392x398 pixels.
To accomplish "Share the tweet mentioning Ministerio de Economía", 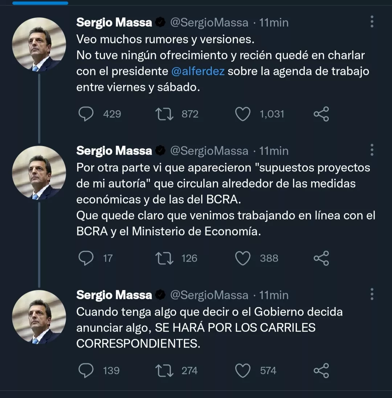I will pyautogui.click(x=321, y=258).
